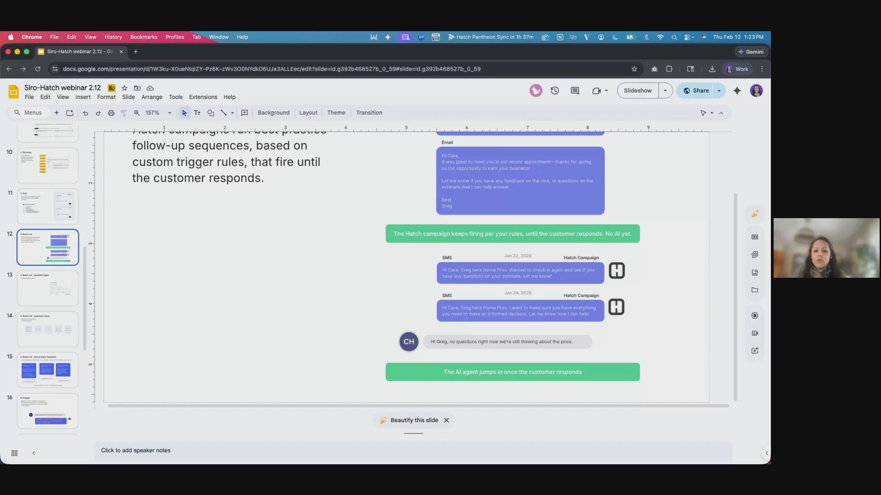Click the Undo arrow icon
The width and height of the screenshot is (881, 495).
coord(85,113)
